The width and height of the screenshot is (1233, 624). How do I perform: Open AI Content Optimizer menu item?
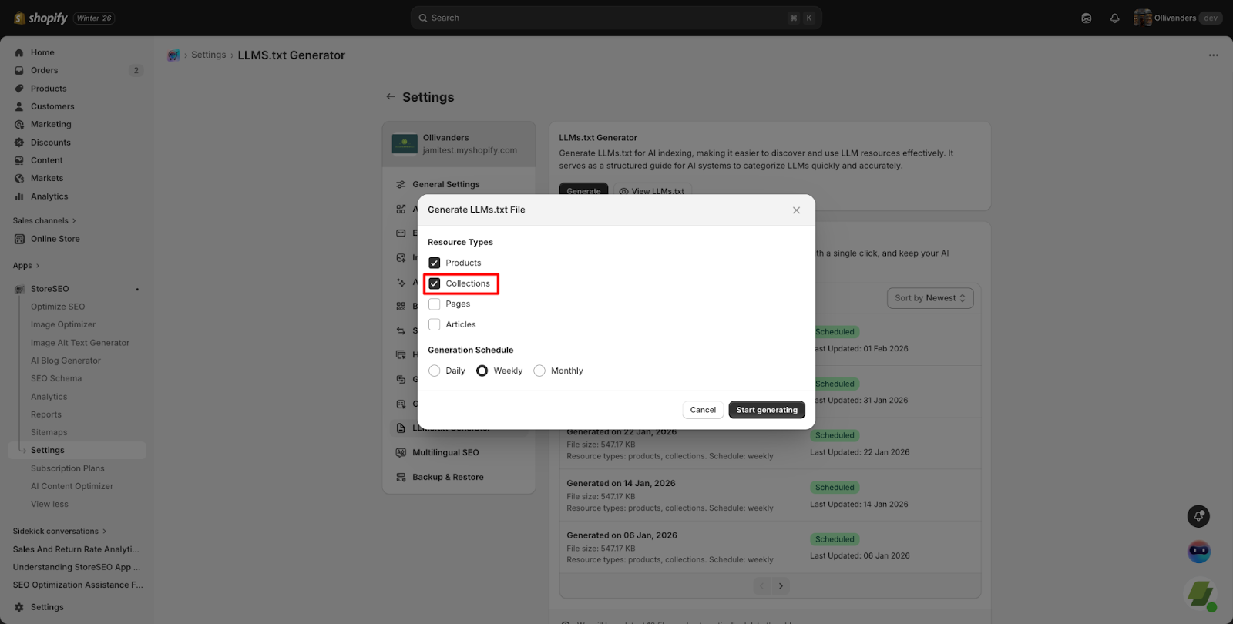click(x=72, y=487)
